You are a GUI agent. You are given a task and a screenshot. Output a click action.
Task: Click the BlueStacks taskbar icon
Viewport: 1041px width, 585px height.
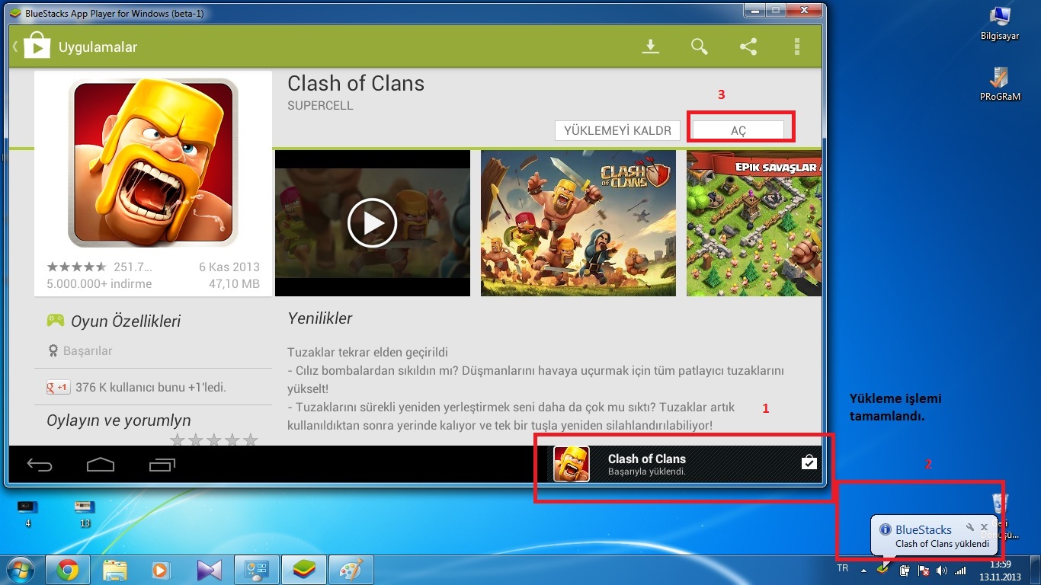click(x=303, y=570)
